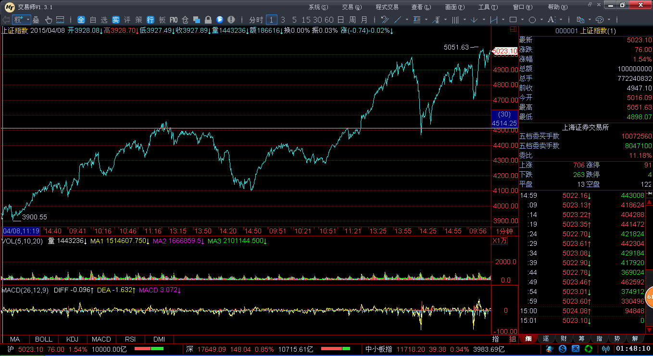Open the color palette icon in toolbar
Image resolution: width=653 pixels, height=356 pixels.
point(600,20)
